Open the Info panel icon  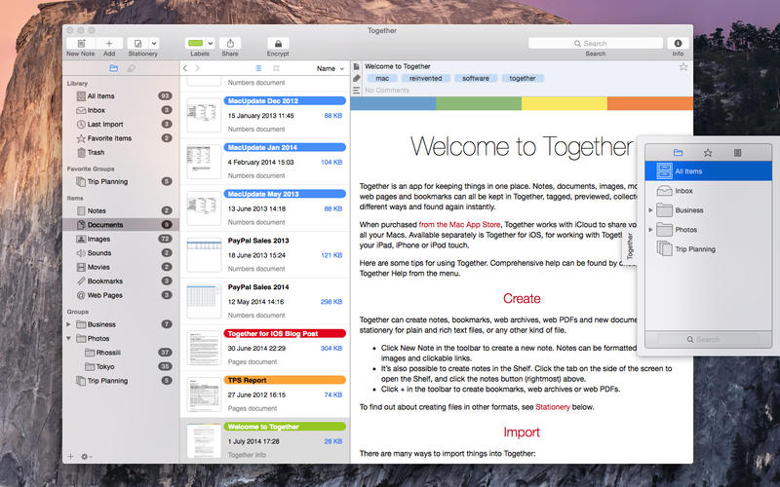[678, 43]
